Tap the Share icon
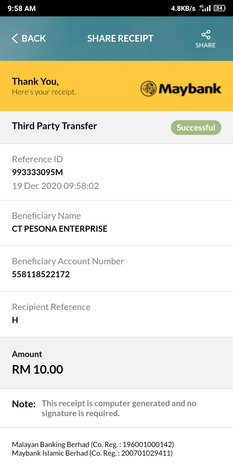Viewport: 233px width, 466px height. tap(206, 35)
